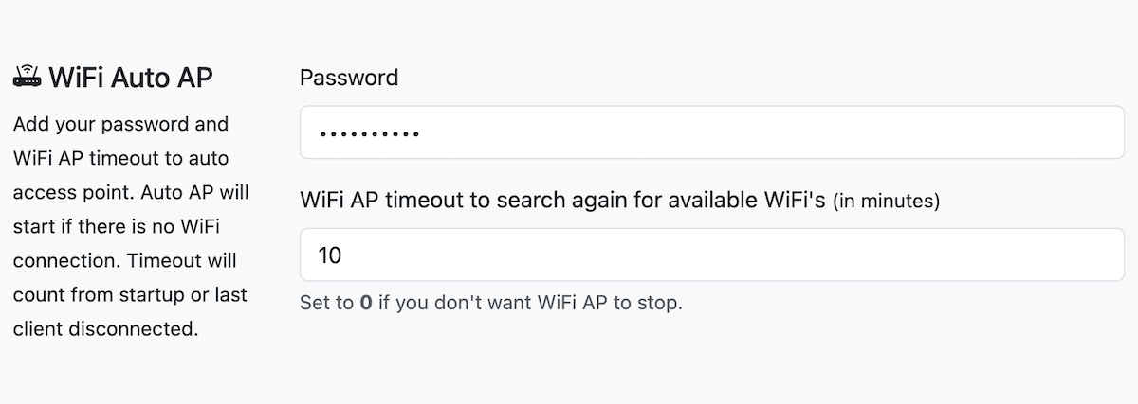Viewport: 1138px width, 404px height.
Task: Click the masked password dots
Action: pyautogui.click(x=369, y=133)
